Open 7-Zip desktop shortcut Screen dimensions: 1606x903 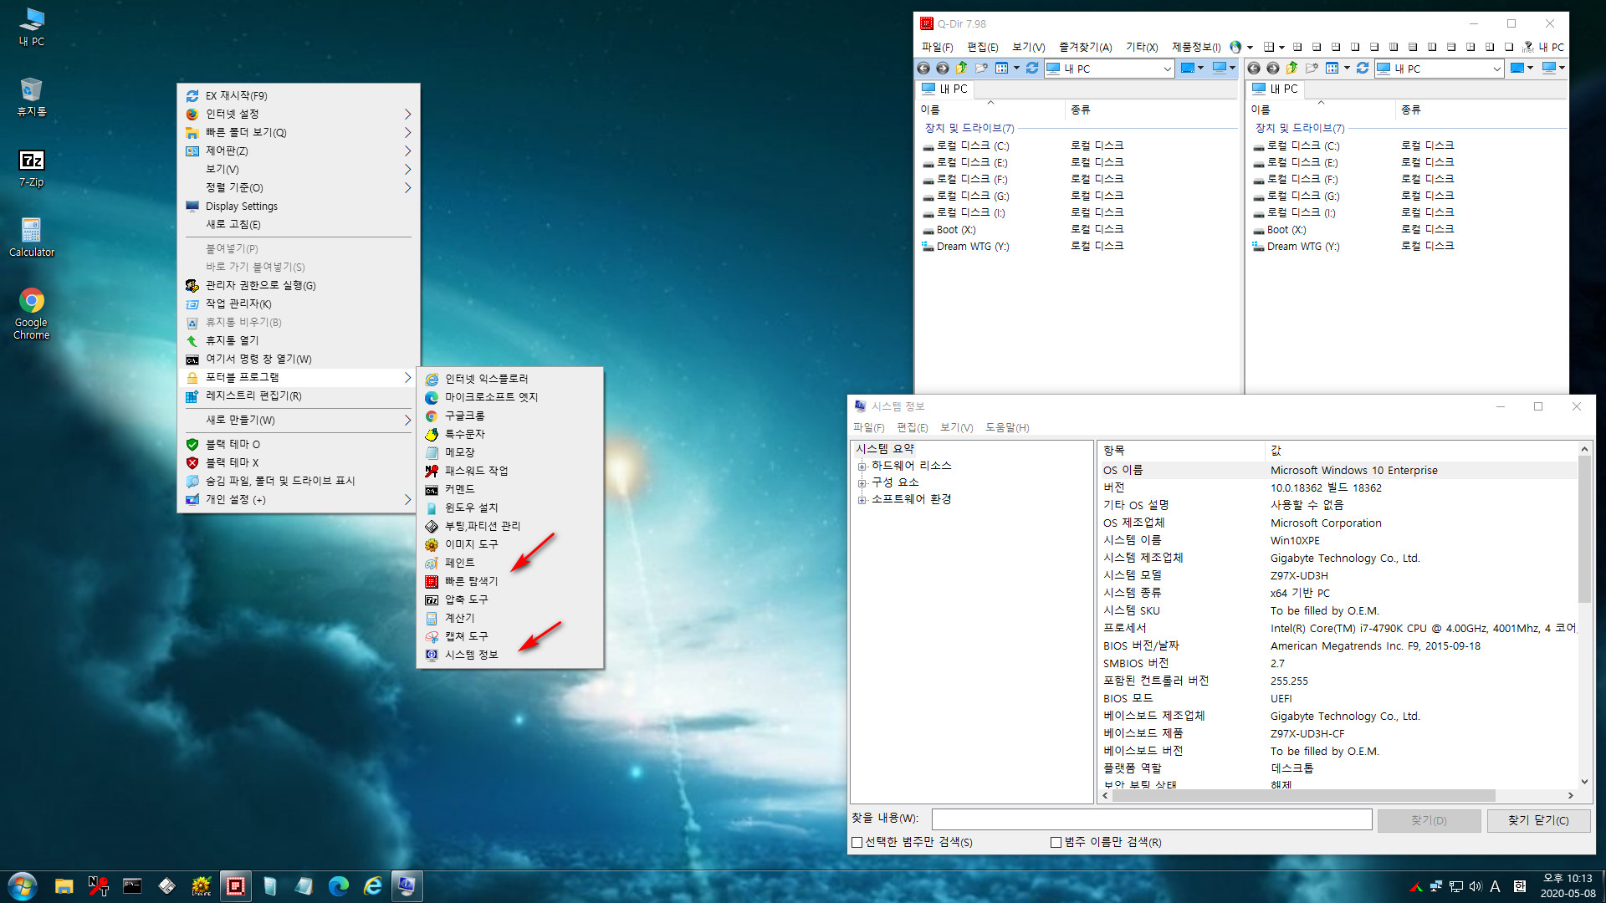tap(31, 167)
